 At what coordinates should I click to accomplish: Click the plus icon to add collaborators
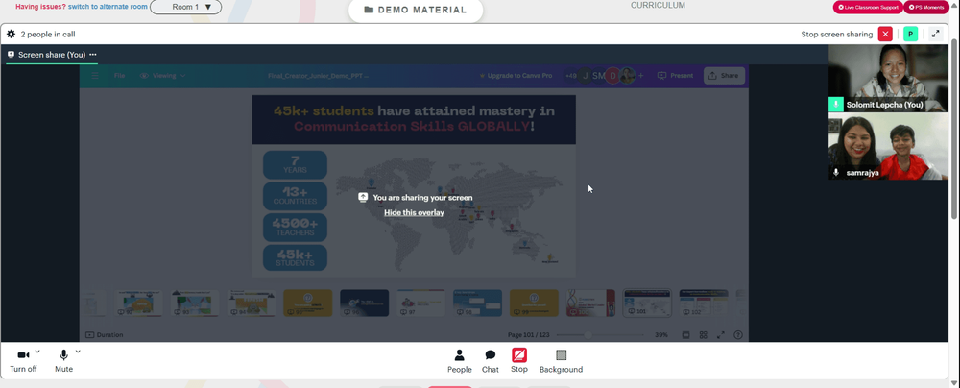(641, 76)
